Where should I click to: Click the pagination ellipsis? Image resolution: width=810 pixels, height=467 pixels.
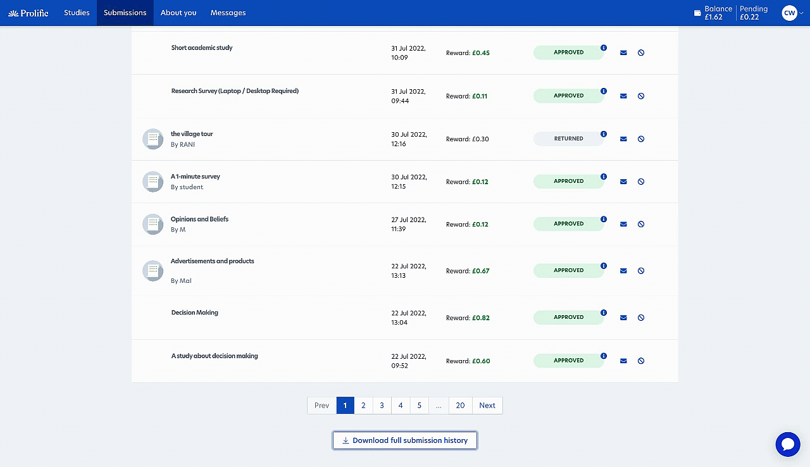click(439, 406)
